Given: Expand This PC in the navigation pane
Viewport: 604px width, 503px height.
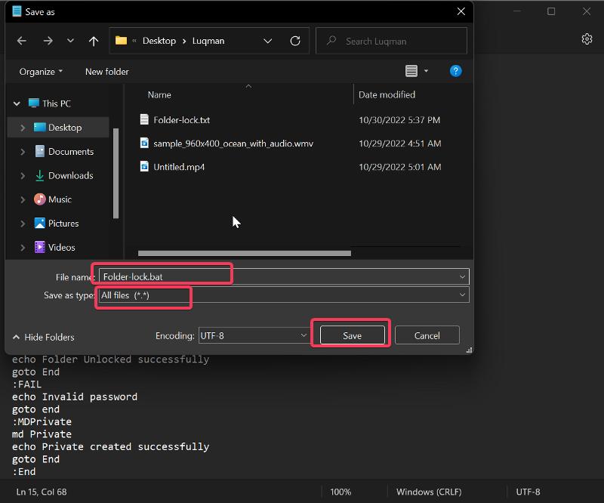Looking at the screenshot, I should 16,103.
